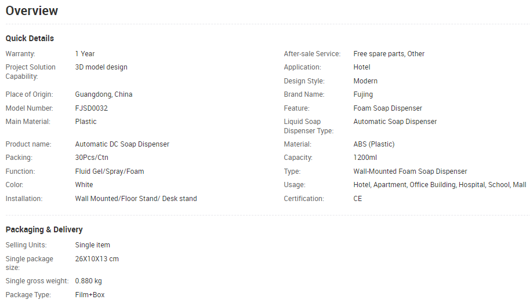Click the 1200ml capacity value
The width and height of the screenshot is (530, 303).
(365, 158)
